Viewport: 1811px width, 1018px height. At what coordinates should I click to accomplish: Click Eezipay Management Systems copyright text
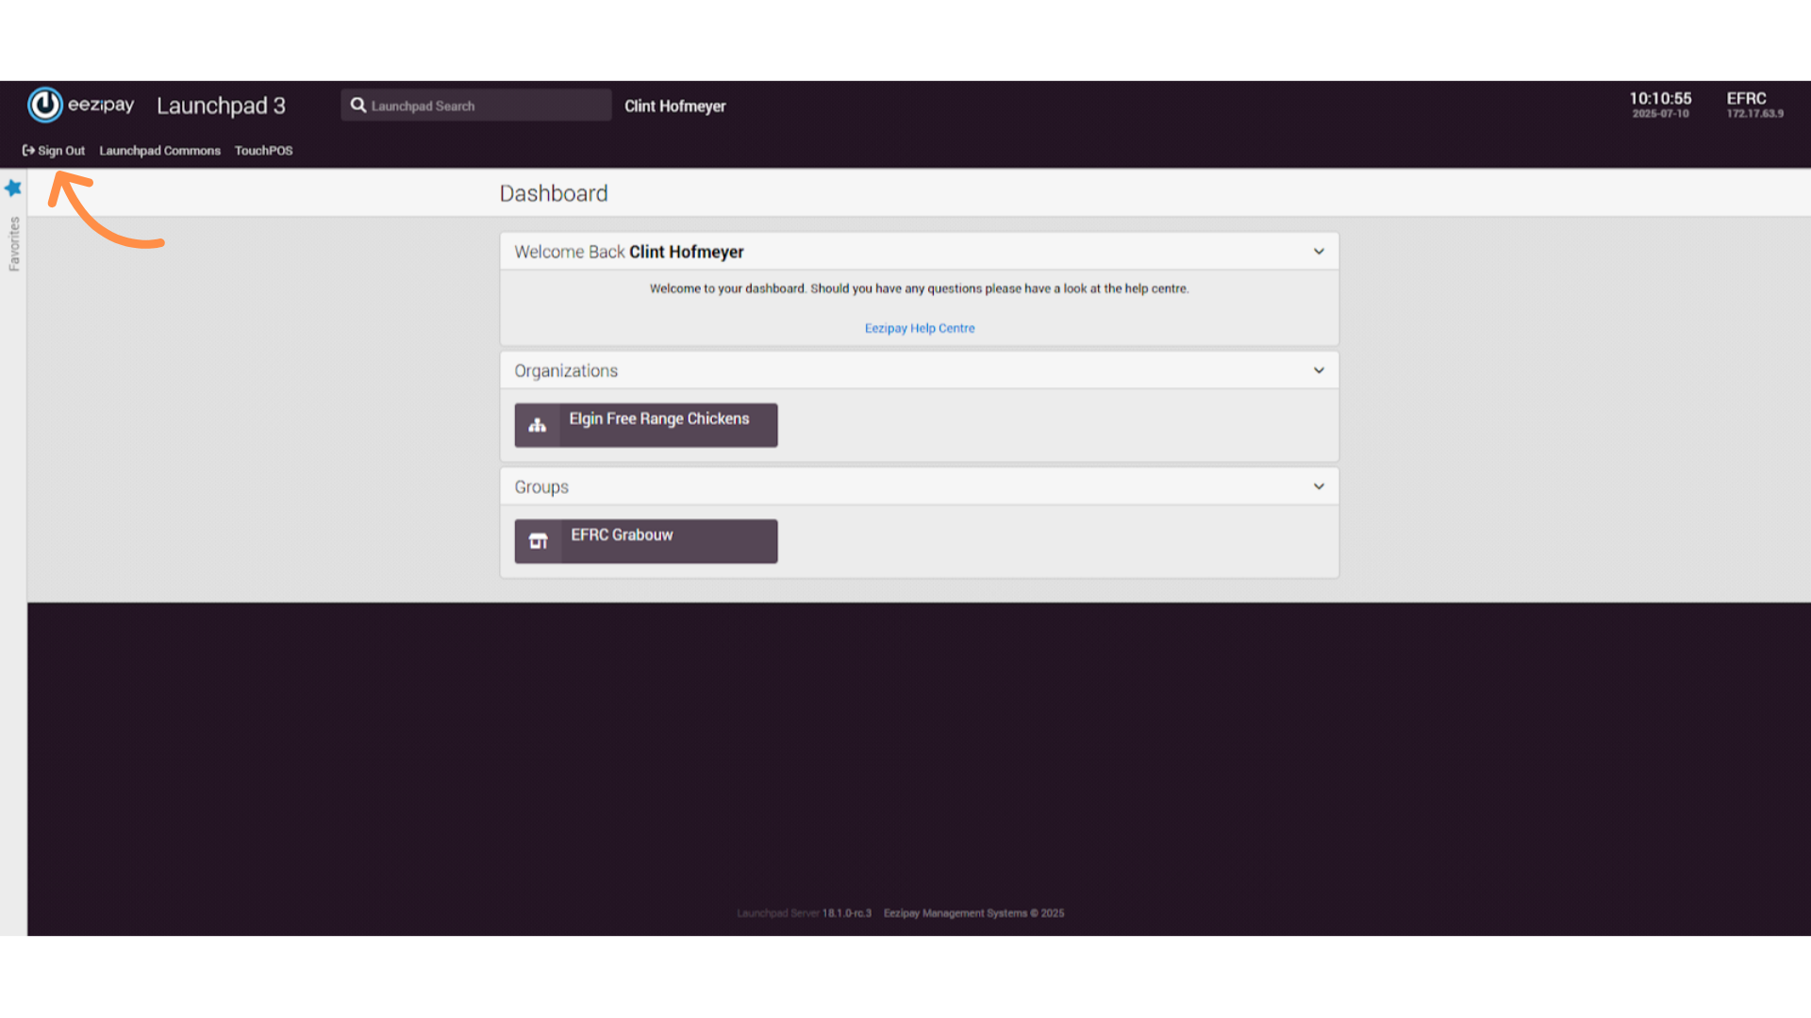973,913
